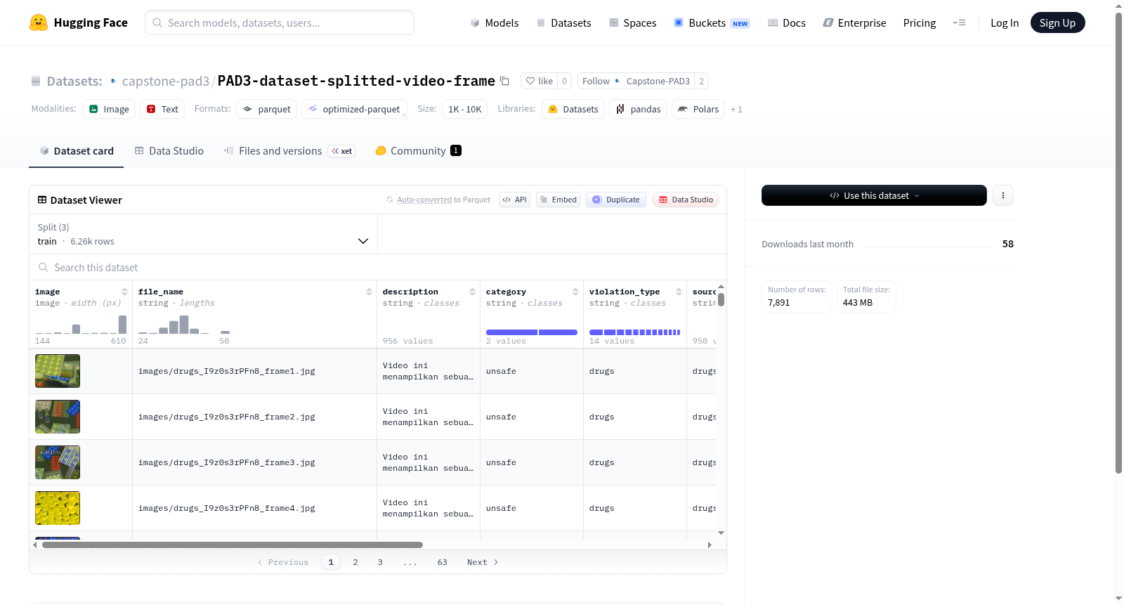Click the Dataset Viewer table icon

point(42,200)
